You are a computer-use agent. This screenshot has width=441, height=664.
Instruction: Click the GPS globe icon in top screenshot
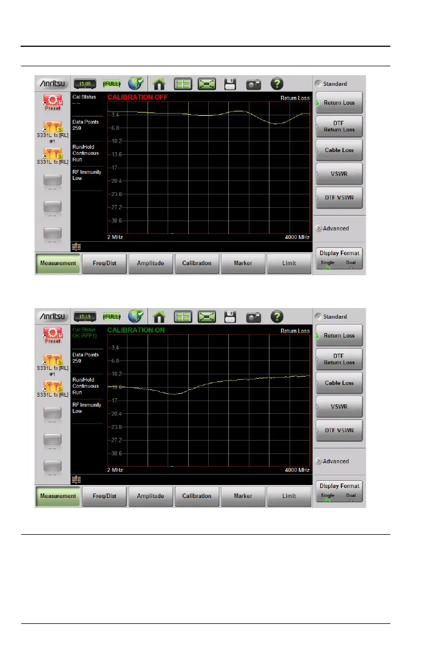coord(136,84)
